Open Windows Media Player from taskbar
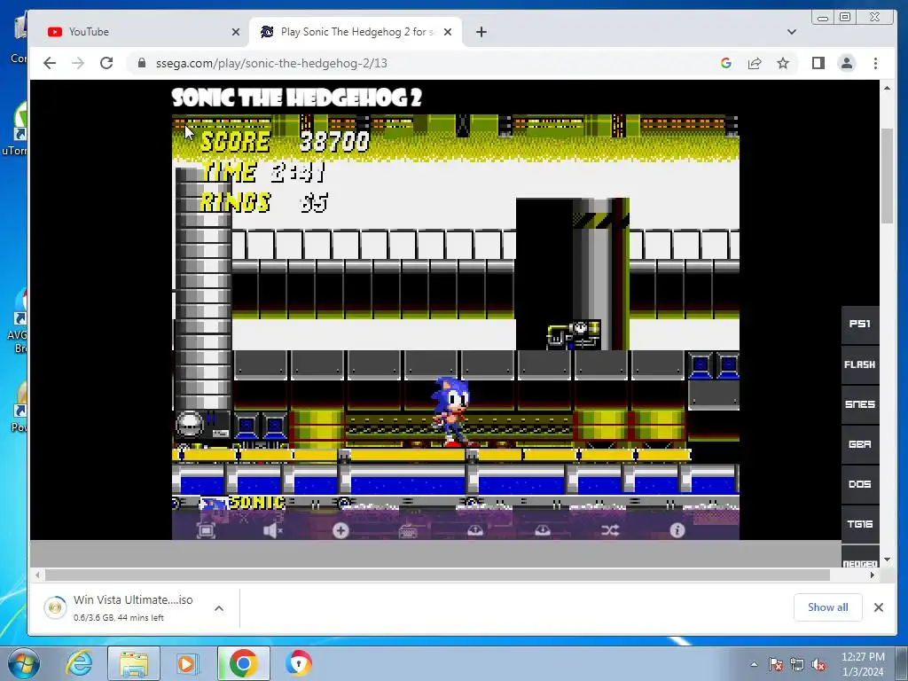This screenshot has height=681, width=908. 187,663
